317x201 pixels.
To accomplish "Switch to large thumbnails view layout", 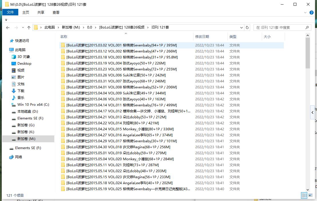I will pyautogui.click(x=310, y=195).
